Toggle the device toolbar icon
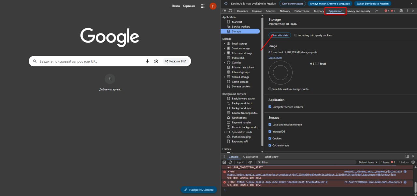 [230, 11]
